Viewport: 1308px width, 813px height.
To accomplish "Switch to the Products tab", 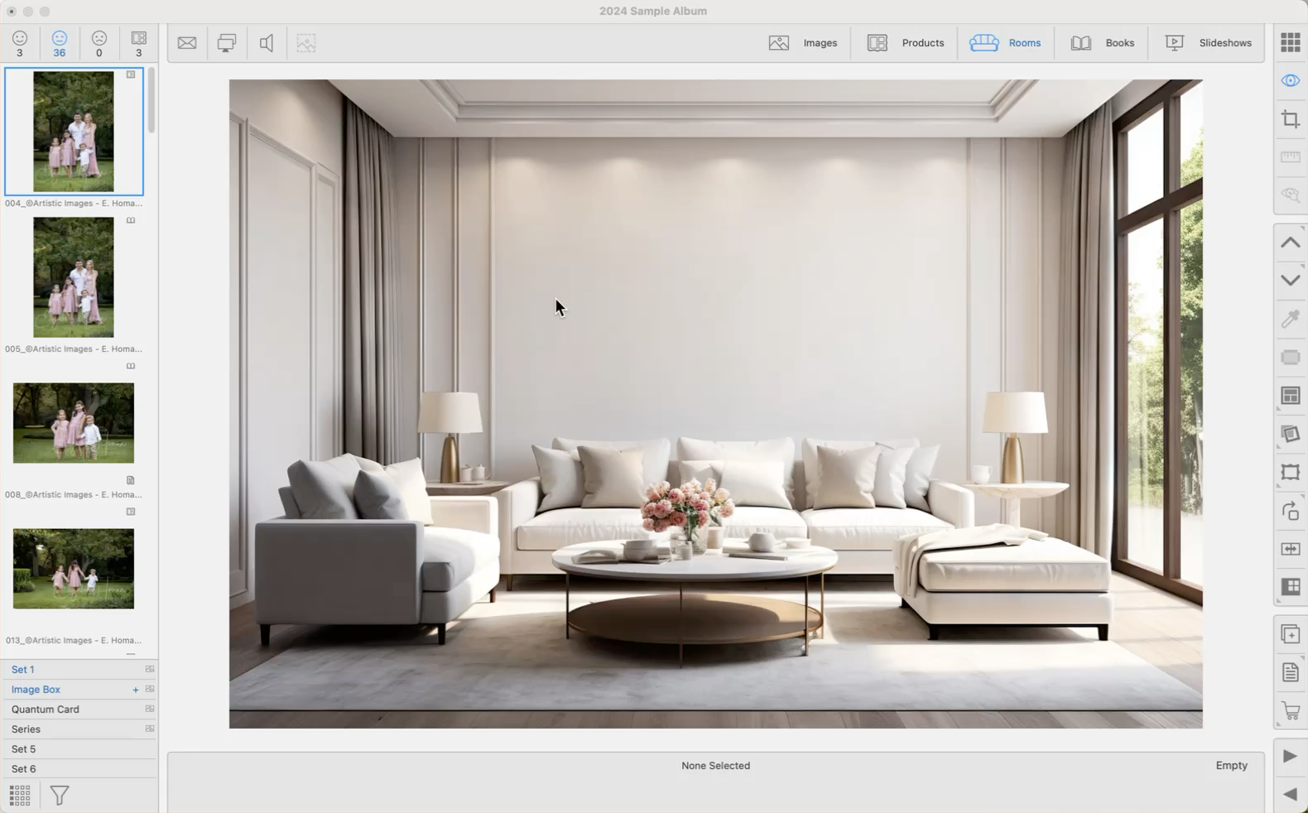I will point(905,43).
